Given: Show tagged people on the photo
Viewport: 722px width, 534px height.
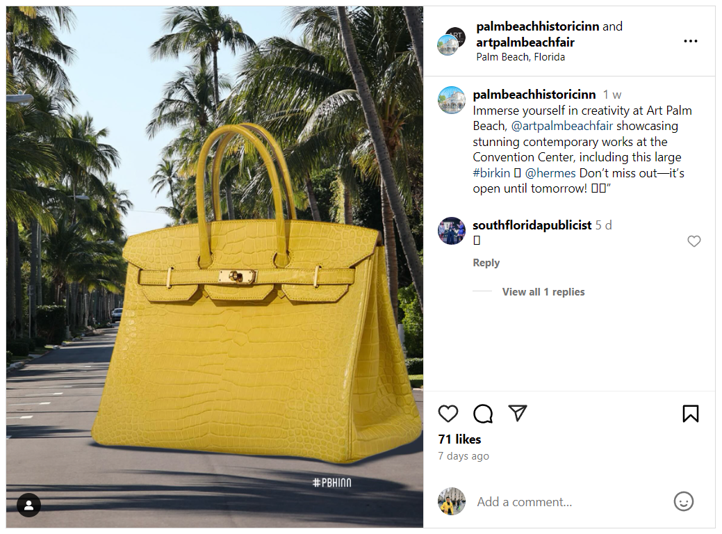Looking at the screenshot, I should (x=28, y=505).
